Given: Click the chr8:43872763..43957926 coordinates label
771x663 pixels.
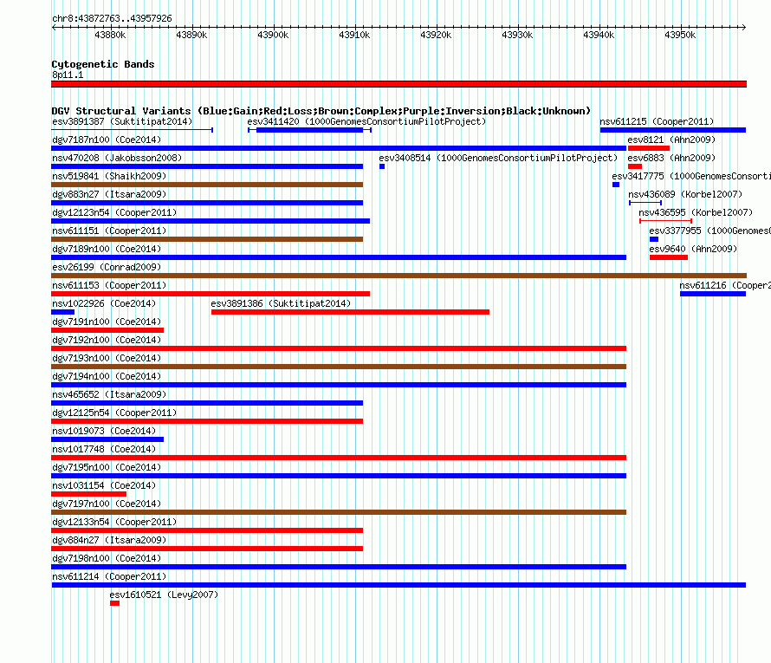Looking at the screenshot, I should [112, 18].
